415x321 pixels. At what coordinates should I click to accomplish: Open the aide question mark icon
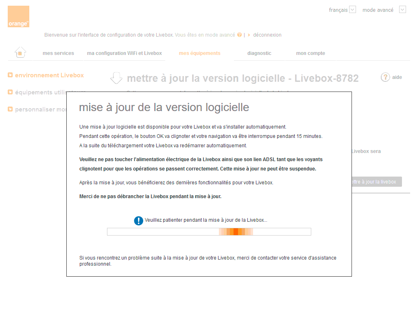(x=385, y=77)
